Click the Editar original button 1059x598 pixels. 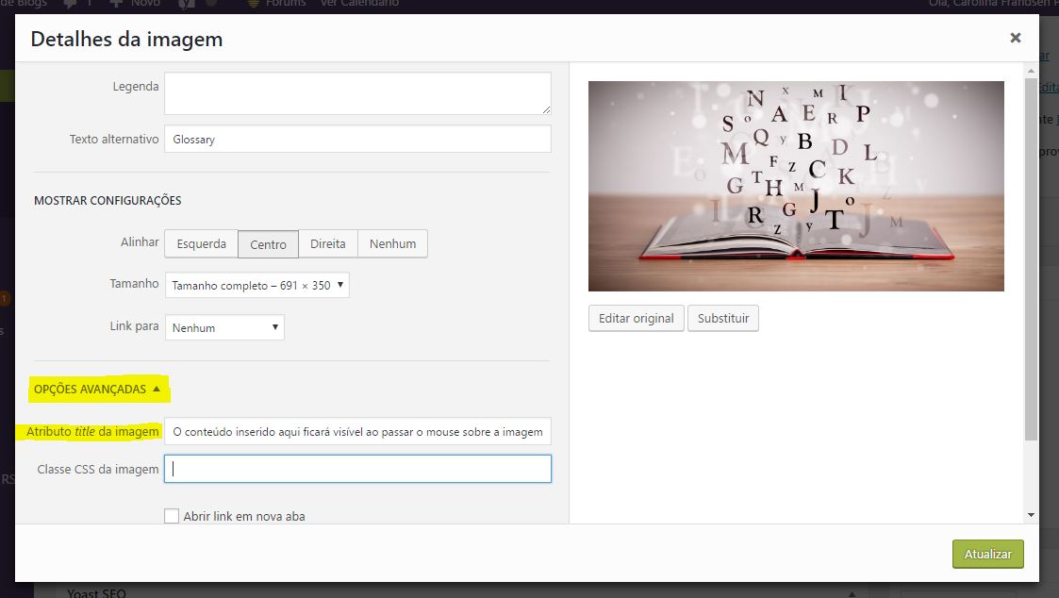click(x=637, y=318)
